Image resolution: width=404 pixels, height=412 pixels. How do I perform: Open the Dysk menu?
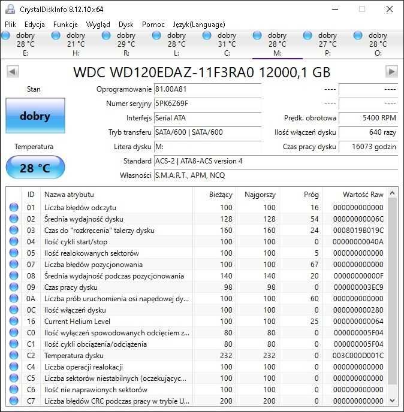click(x=126, y=25)
